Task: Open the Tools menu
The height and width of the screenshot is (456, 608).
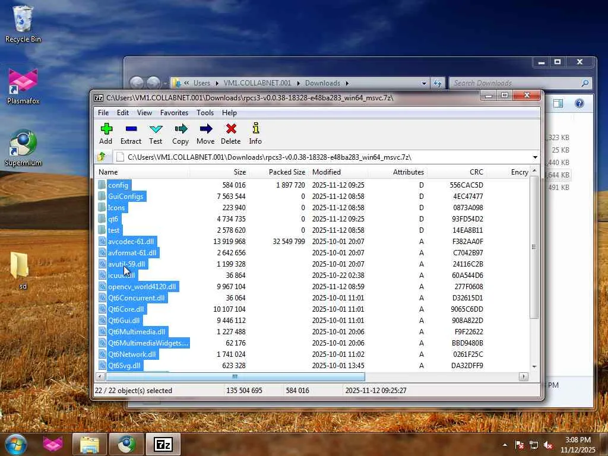Action: [205, 112]
